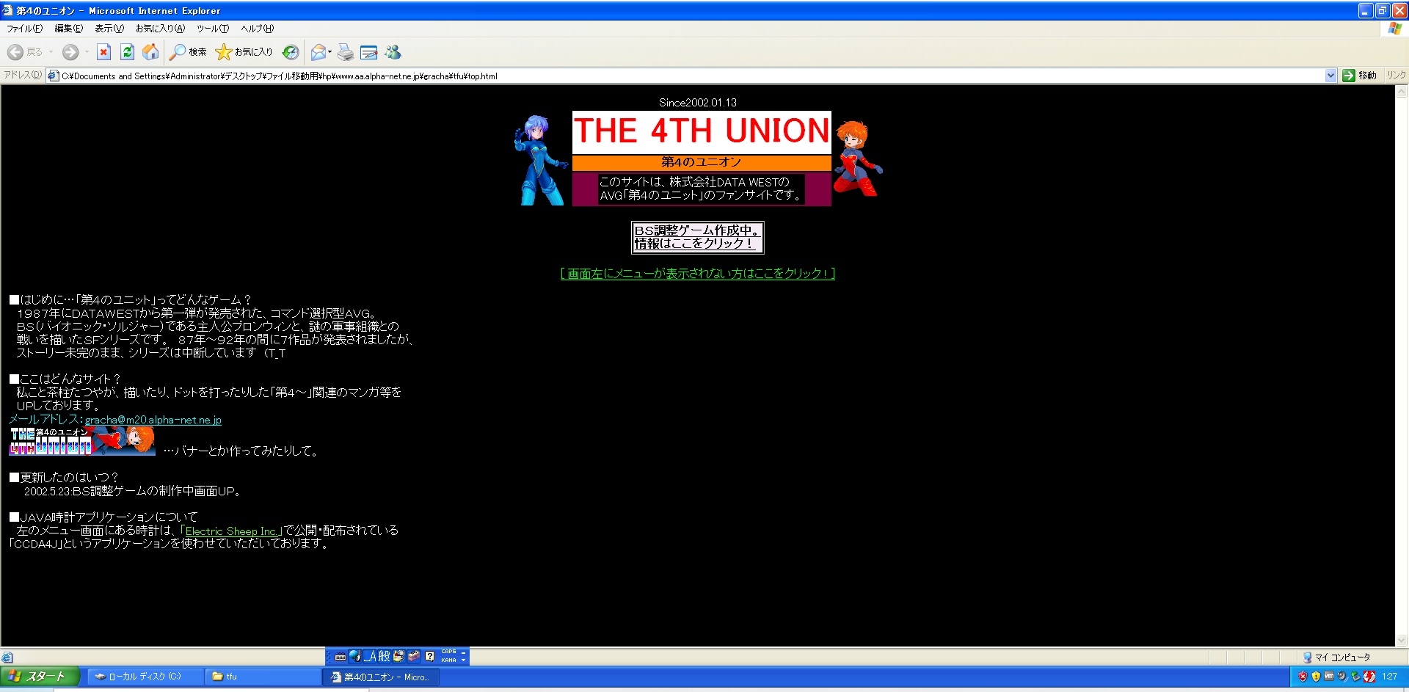The height and width of the screenshot is (692, 1409).
Task: Click the IME conversion mode '般' icon
Action: (385, 656)
